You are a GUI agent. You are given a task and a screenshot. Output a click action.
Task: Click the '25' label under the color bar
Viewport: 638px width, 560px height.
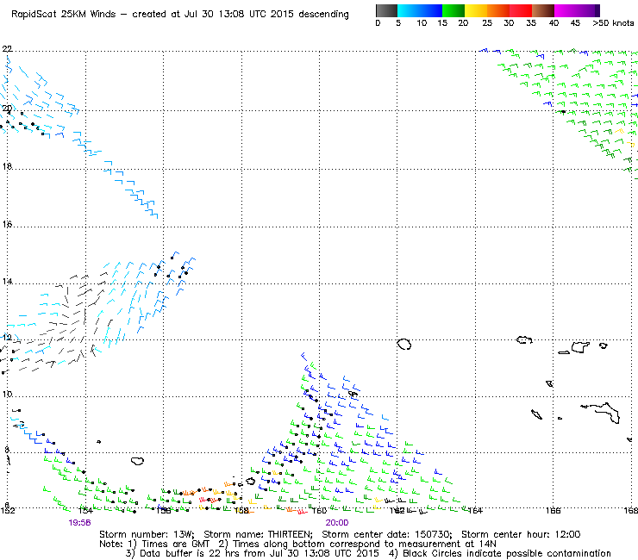click(487, 23)
